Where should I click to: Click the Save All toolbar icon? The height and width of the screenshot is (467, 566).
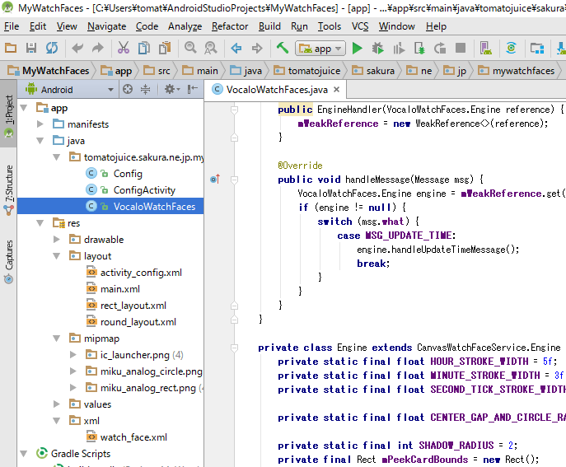(31, 49)
